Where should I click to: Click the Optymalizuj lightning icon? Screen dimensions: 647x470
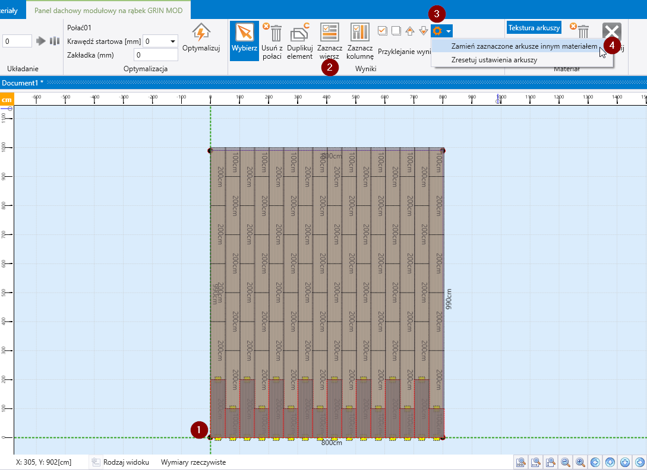coord(201,33)
